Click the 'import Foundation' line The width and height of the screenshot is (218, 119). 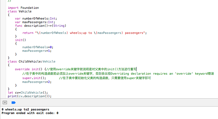[23, 8]
